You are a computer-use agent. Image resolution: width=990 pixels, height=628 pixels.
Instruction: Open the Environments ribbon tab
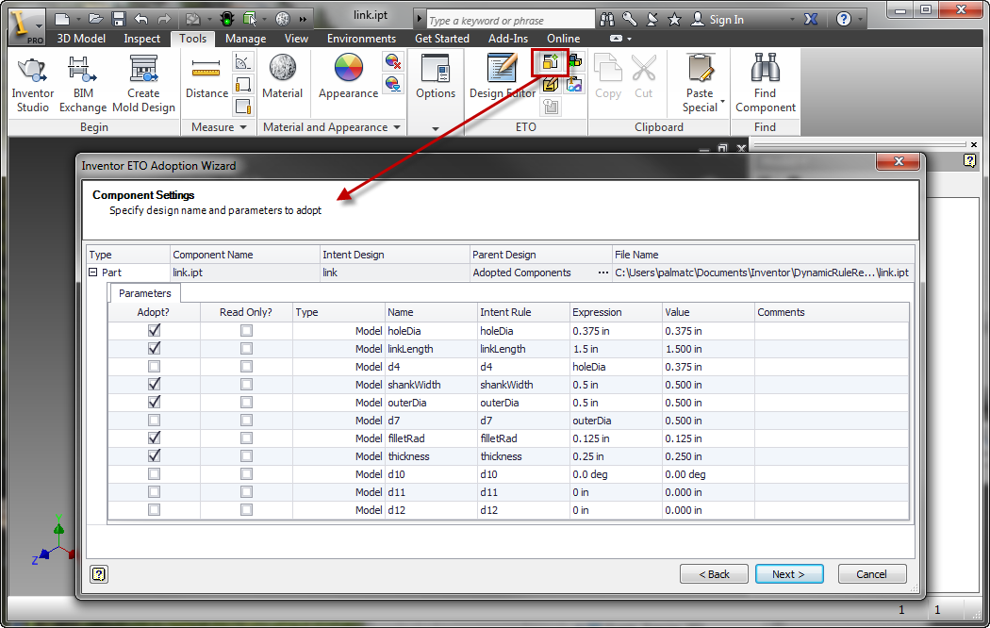tap(362, 39)
